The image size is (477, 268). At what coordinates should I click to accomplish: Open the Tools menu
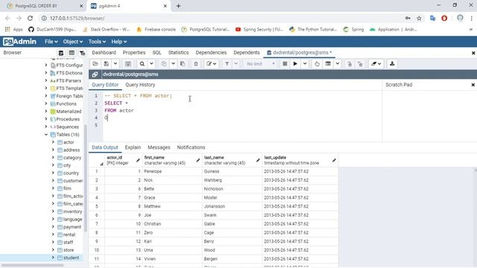pos(97,42)
